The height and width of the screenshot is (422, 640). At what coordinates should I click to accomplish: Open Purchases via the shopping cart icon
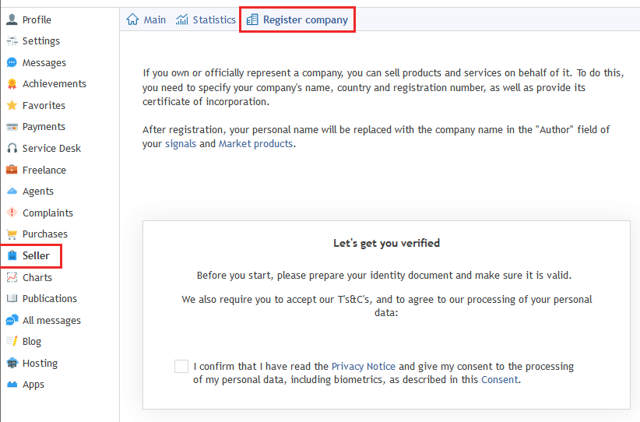pyautogui.click(x=12, y=234)
